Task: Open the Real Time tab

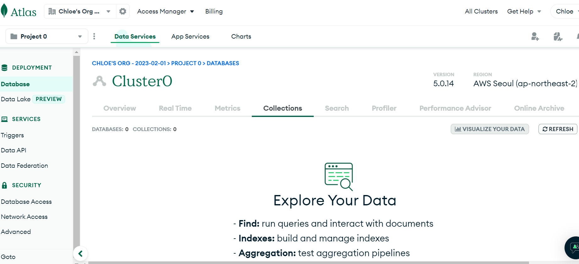Action: pos(175,108)
